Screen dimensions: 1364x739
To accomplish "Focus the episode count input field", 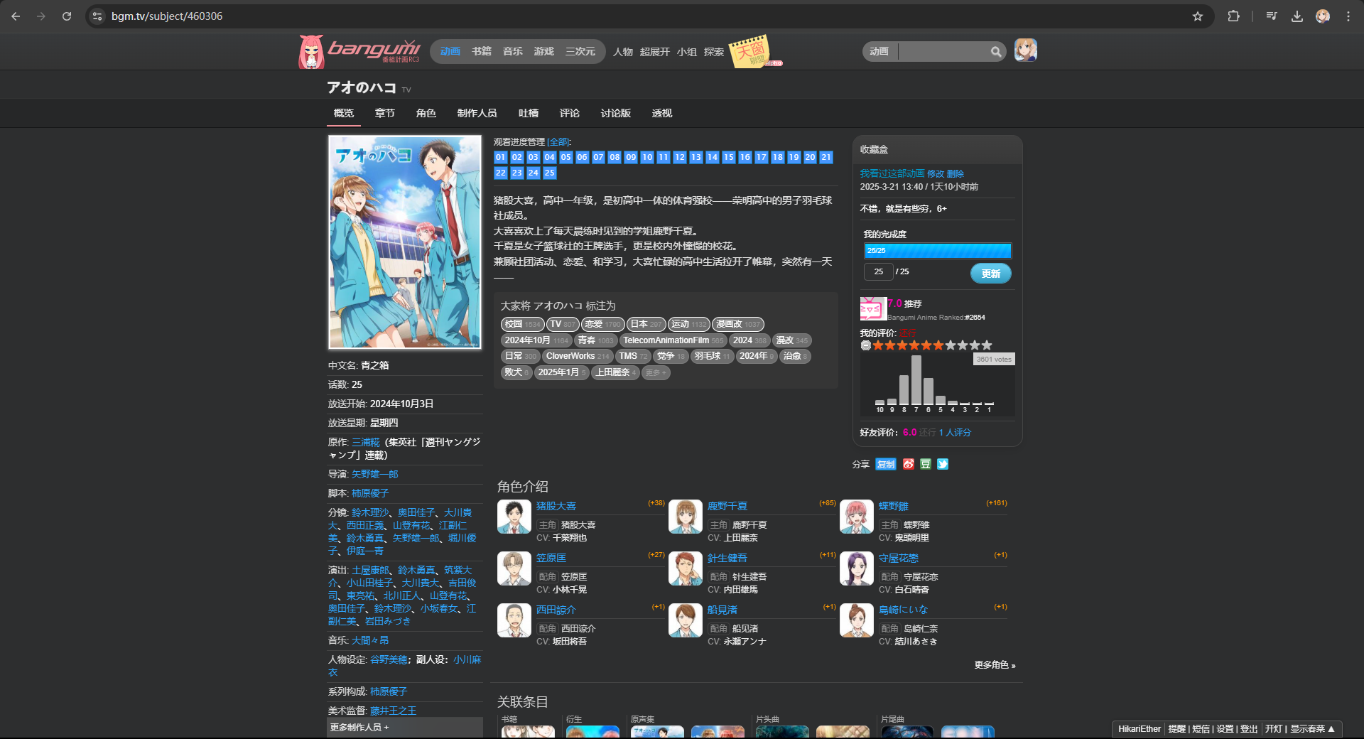I will pos(879,271).
